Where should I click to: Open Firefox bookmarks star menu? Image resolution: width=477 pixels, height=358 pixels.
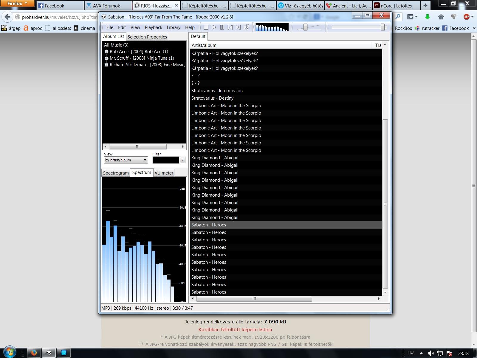(411, 17)
